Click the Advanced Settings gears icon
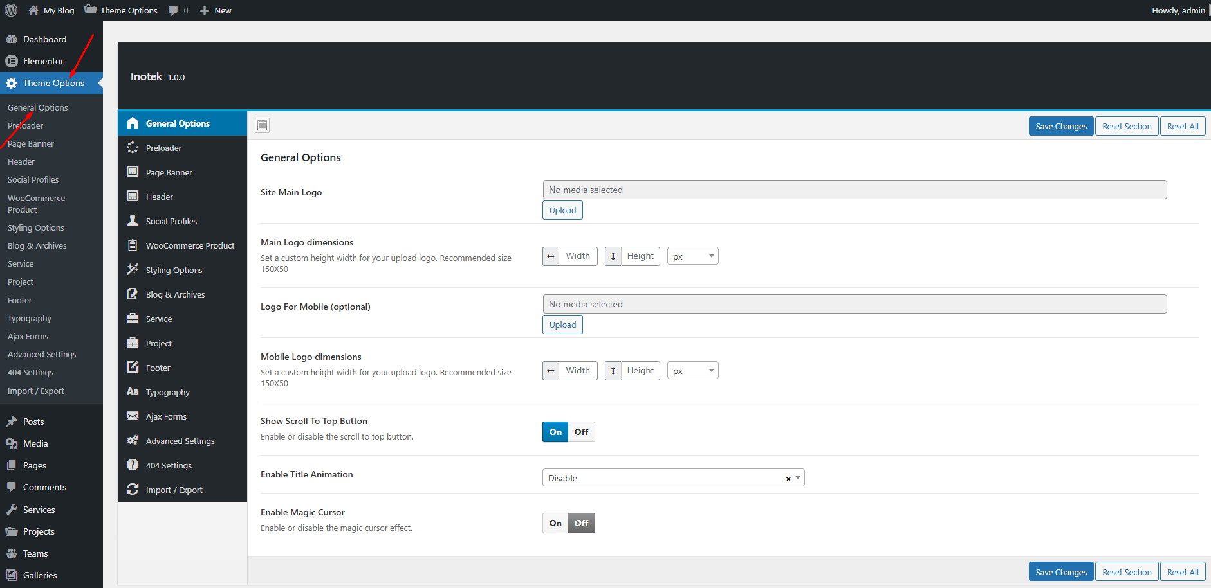Viewport: 1211px width, 588px height. pos(133,440)
